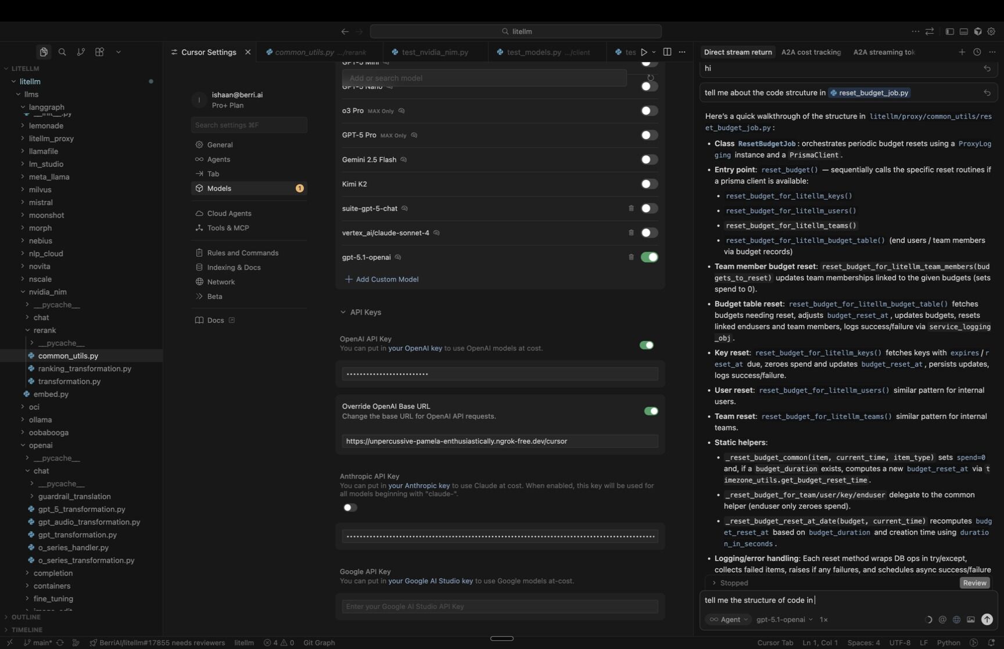Click the agent swap arrows icon in title bar
Screen dimensions: 1004x649
930,31
